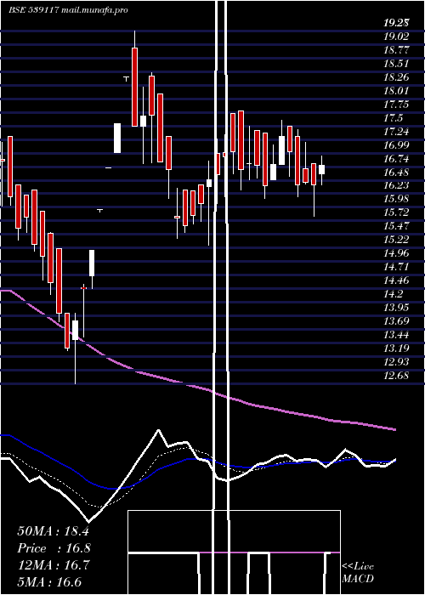
Task: Select the 13.95 price axis label
Action: 396,308
